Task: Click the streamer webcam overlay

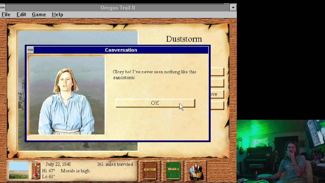Action: (x=281, y=151)
